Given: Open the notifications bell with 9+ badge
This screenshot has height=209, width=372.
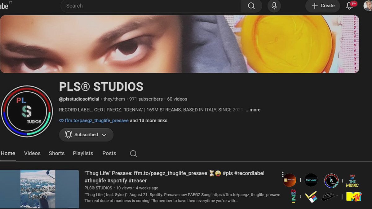Looking at the screenshot, I should point(350,6).
